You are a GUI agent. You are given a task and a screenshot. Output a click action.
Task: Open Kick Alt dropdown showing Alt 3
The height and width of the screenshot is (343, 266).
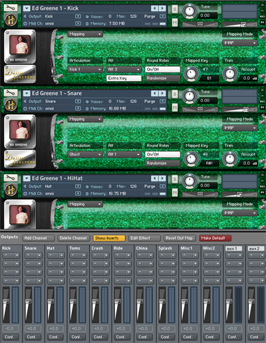(x=124, y=69)
